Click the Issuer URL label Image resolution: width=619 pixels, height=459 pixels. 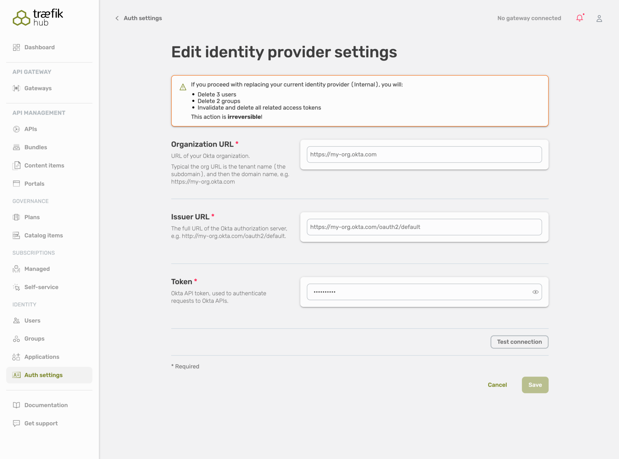click(190, 217)
